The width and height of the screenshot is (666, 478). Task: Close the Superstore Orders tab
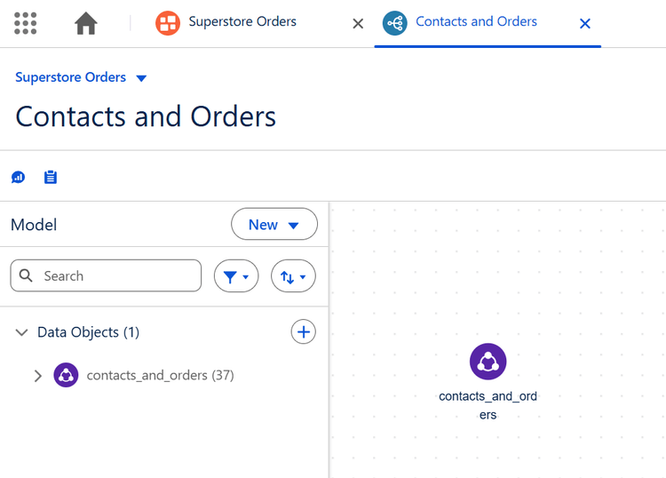[x=358, y=24]
